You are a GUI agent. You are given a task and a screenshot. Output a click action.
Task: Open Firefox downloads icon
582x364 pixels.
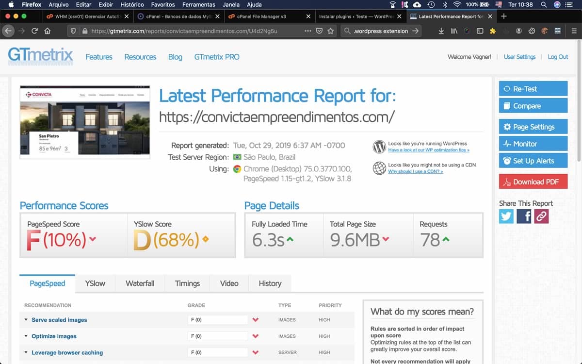(441, 31)
